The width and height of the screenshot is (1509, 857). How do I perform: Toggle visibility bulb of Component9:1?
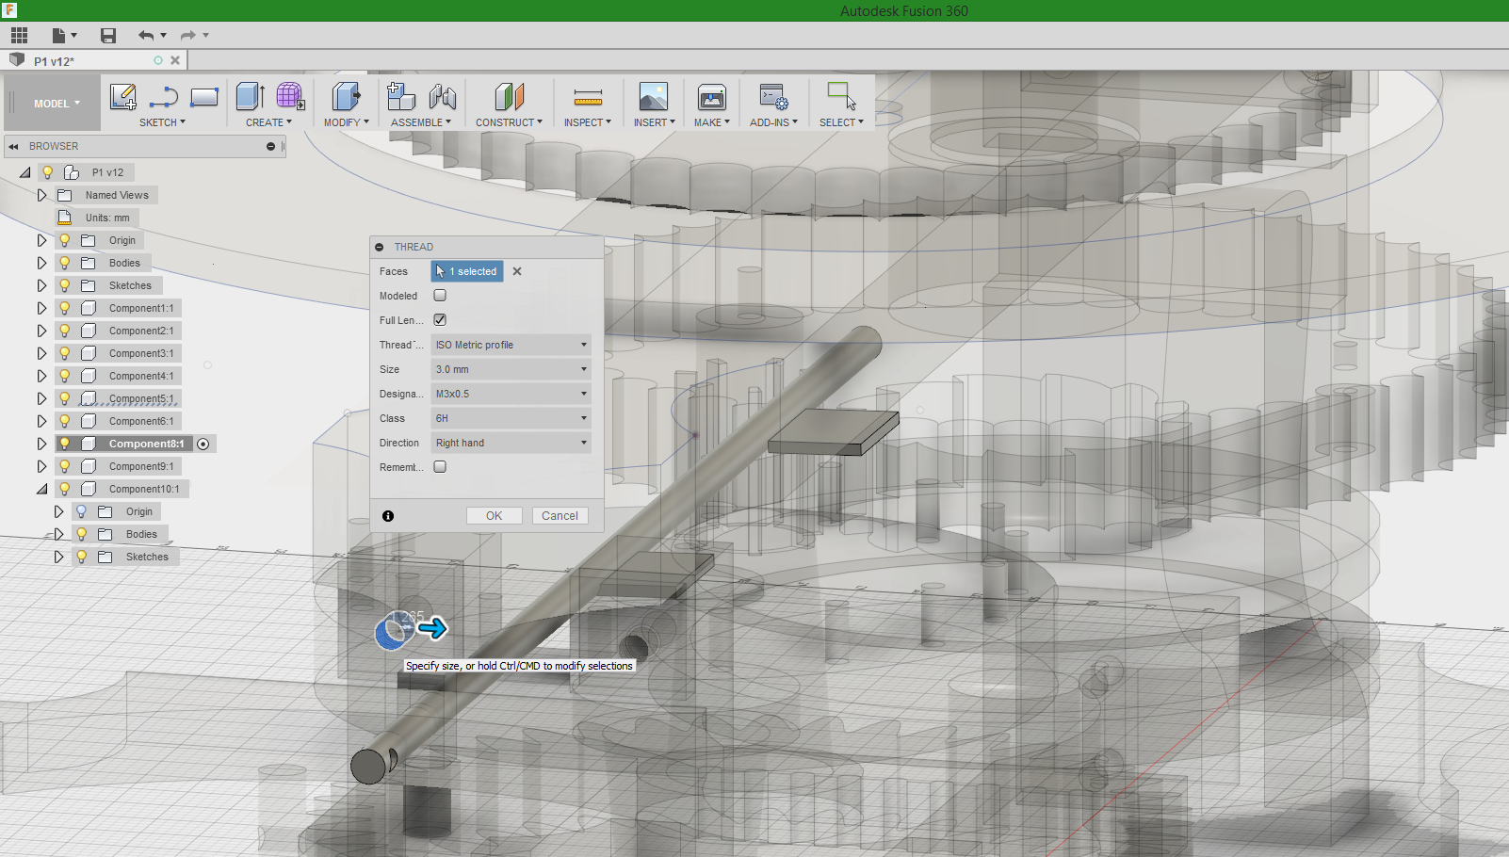click(x=65, y=466)
